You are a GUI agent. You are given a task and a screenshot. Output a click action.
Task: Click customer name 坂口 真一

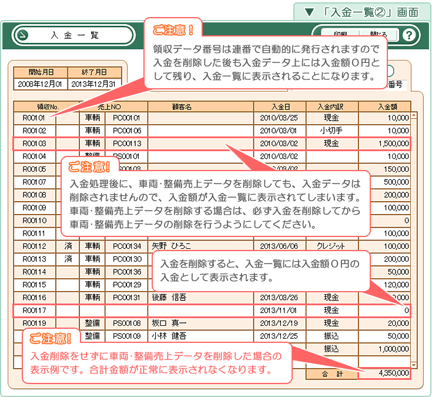[x=169, y=323]
